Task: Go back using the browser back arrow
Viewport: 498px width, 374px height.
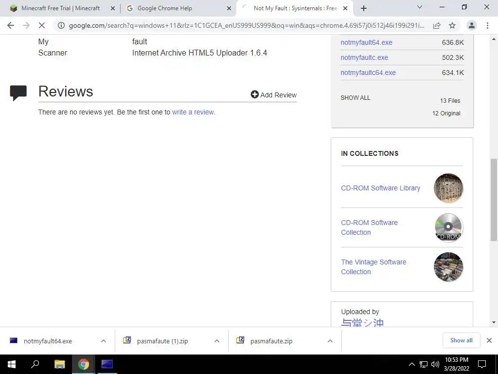Action: click(11, 25)
